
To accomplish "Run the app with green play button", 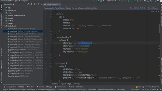I will pos(119,1).
